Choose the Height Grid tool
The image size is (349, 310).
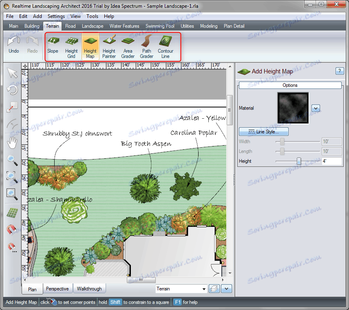tap(71, 45)
